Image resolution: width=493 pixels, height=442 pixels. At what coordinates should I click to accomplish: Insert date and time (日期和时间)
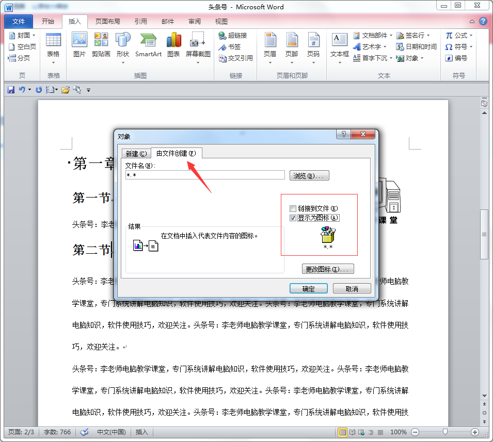click(416, 47)
